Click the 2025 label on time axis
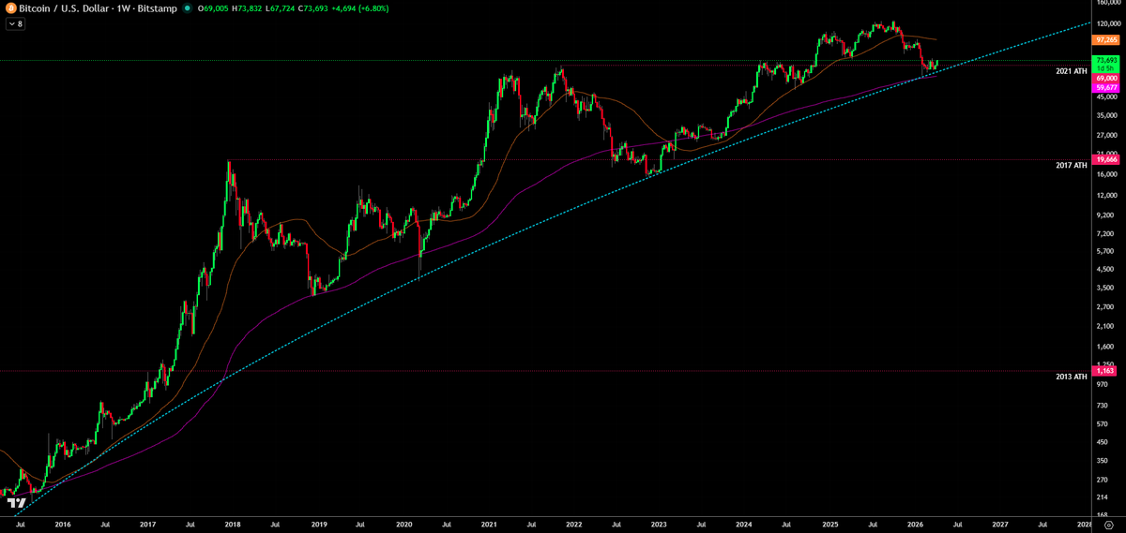Viewport: 1126px width, 533px height. click(830, 526)
